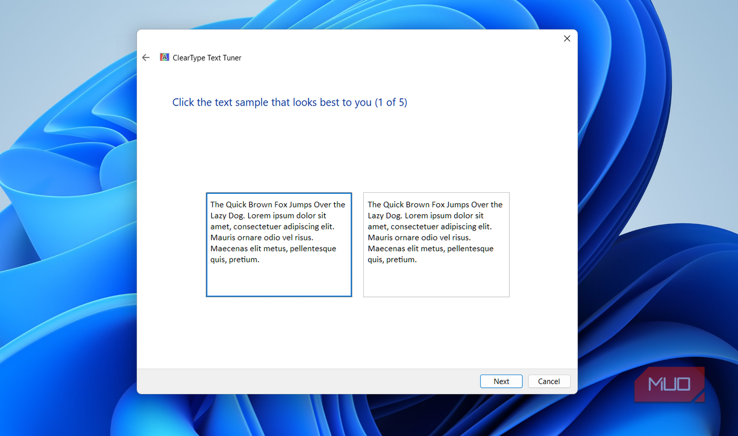Click the "ClearType Text Tuner" title text
Screen dimensions: 738x436
[207, 58]
